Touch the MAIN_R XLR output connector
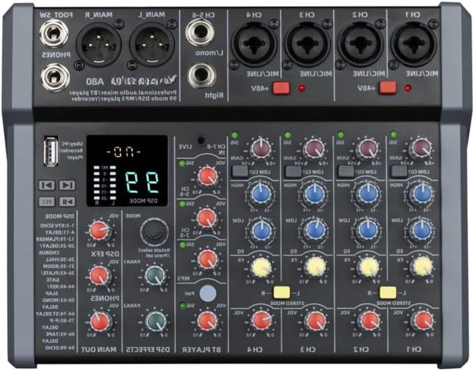 [x=99, y=44]
